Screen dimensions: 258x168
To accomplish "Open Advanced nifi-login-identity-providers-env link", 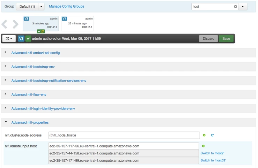I will click(43, 108).
